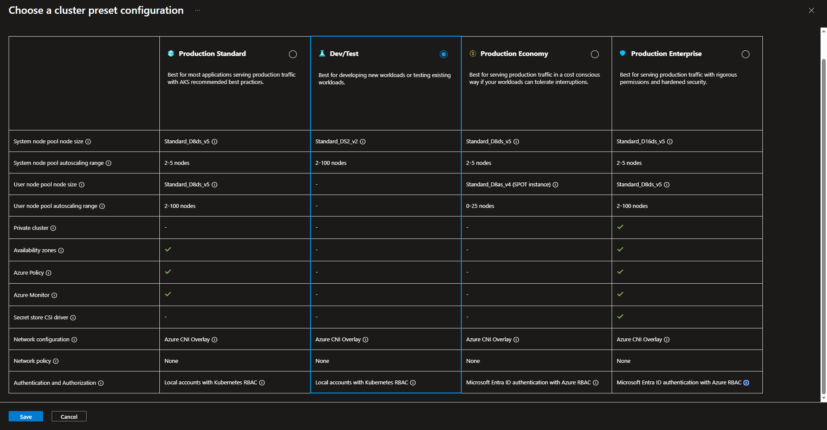Viewport: 827px width, 430px height.
Task: Save the cluster preset configuration
Action: point(26,417)
